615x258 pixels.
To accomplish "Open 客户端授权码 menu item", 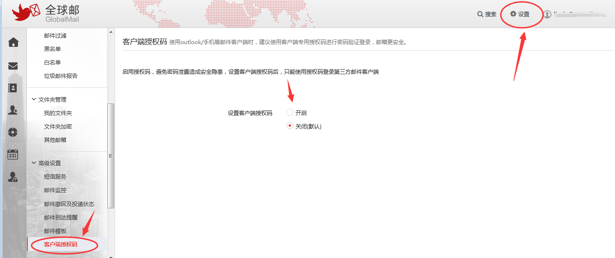I will pyautogui.click(x=61, y=244).
